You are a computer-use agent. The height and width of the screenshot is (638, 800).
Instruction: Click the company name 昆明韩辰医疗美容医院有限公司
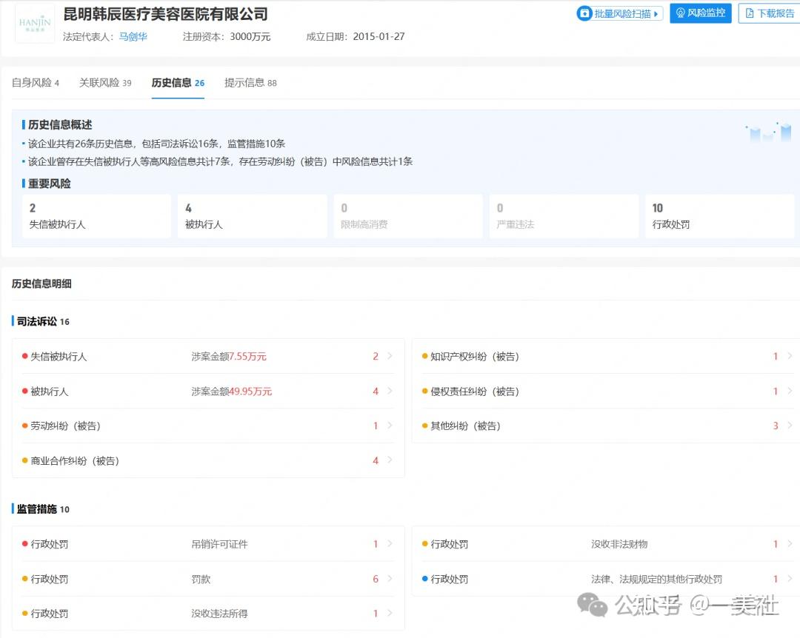coord(165,14)
